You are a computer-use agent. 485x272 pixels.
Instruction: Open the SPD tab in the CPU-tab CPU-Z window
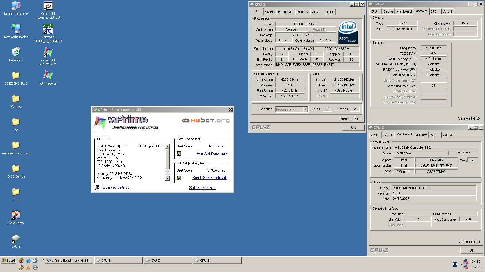pos(315,12)
